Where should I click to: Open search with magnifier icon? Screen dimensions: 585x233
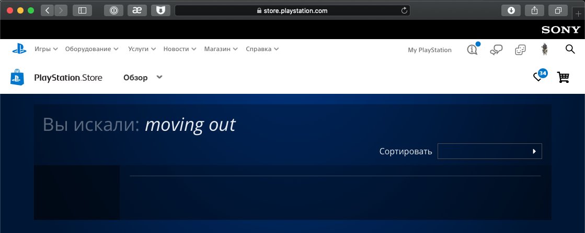point(570,49)
